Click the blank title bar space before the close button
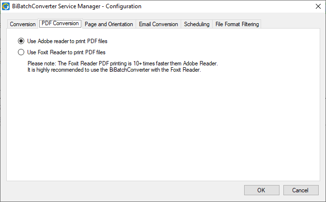 coord(227,6)
